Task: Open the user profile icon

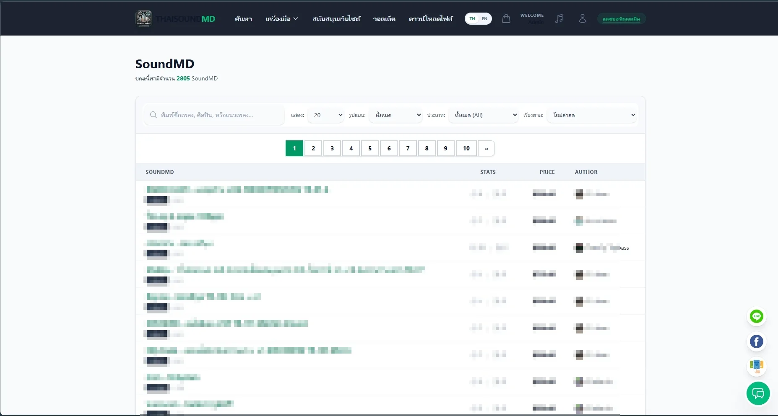Action: click(x=583, y=18)
